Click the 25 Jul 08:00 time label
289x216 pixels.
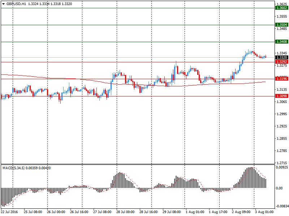click(x=33, y=212)
